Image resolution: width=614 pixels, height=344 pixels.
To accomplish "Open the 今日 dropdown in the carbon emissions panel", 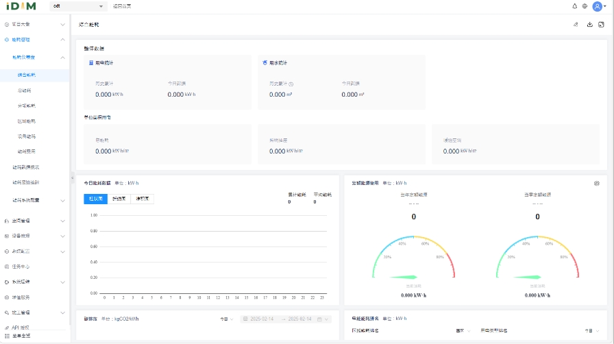I will click(226, 319).
